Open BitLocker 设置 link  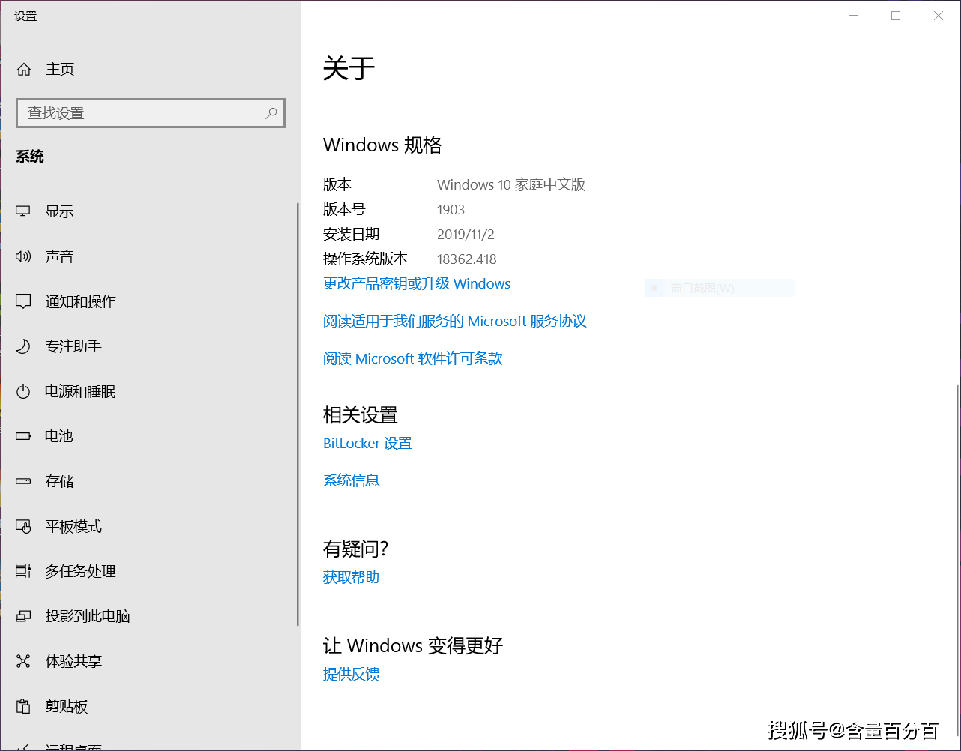pos(367,443)
